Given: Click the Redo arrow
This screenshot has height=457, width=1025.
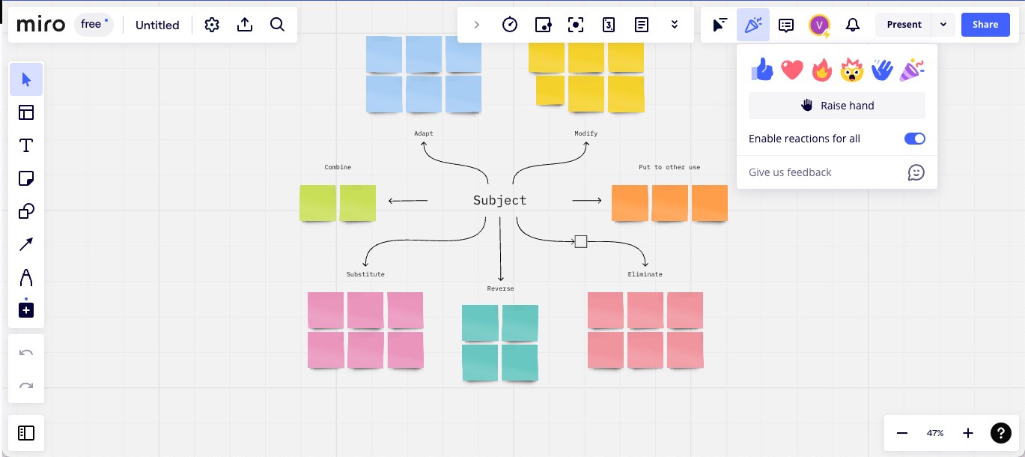Looking at the screenshot, I should coord(26,386).
